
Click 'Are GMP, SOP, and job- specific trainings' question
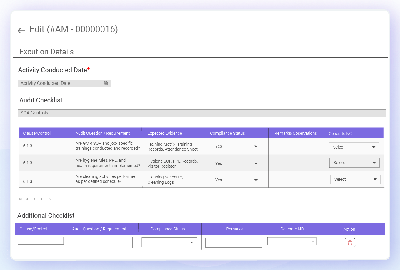[108, 146]
